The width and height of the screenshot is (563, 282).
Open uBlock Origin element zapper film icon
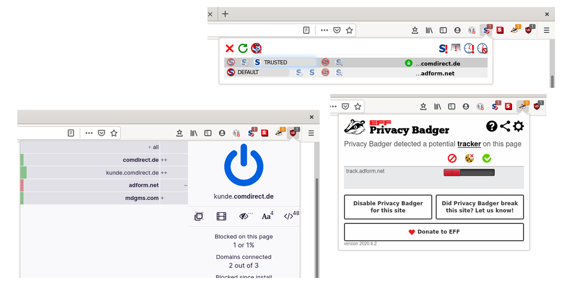click(x=221, y=216)
